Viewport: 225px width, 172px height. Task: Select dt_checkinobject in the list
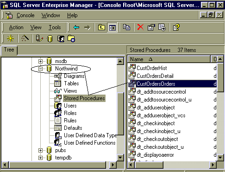(x=156, y=123)
